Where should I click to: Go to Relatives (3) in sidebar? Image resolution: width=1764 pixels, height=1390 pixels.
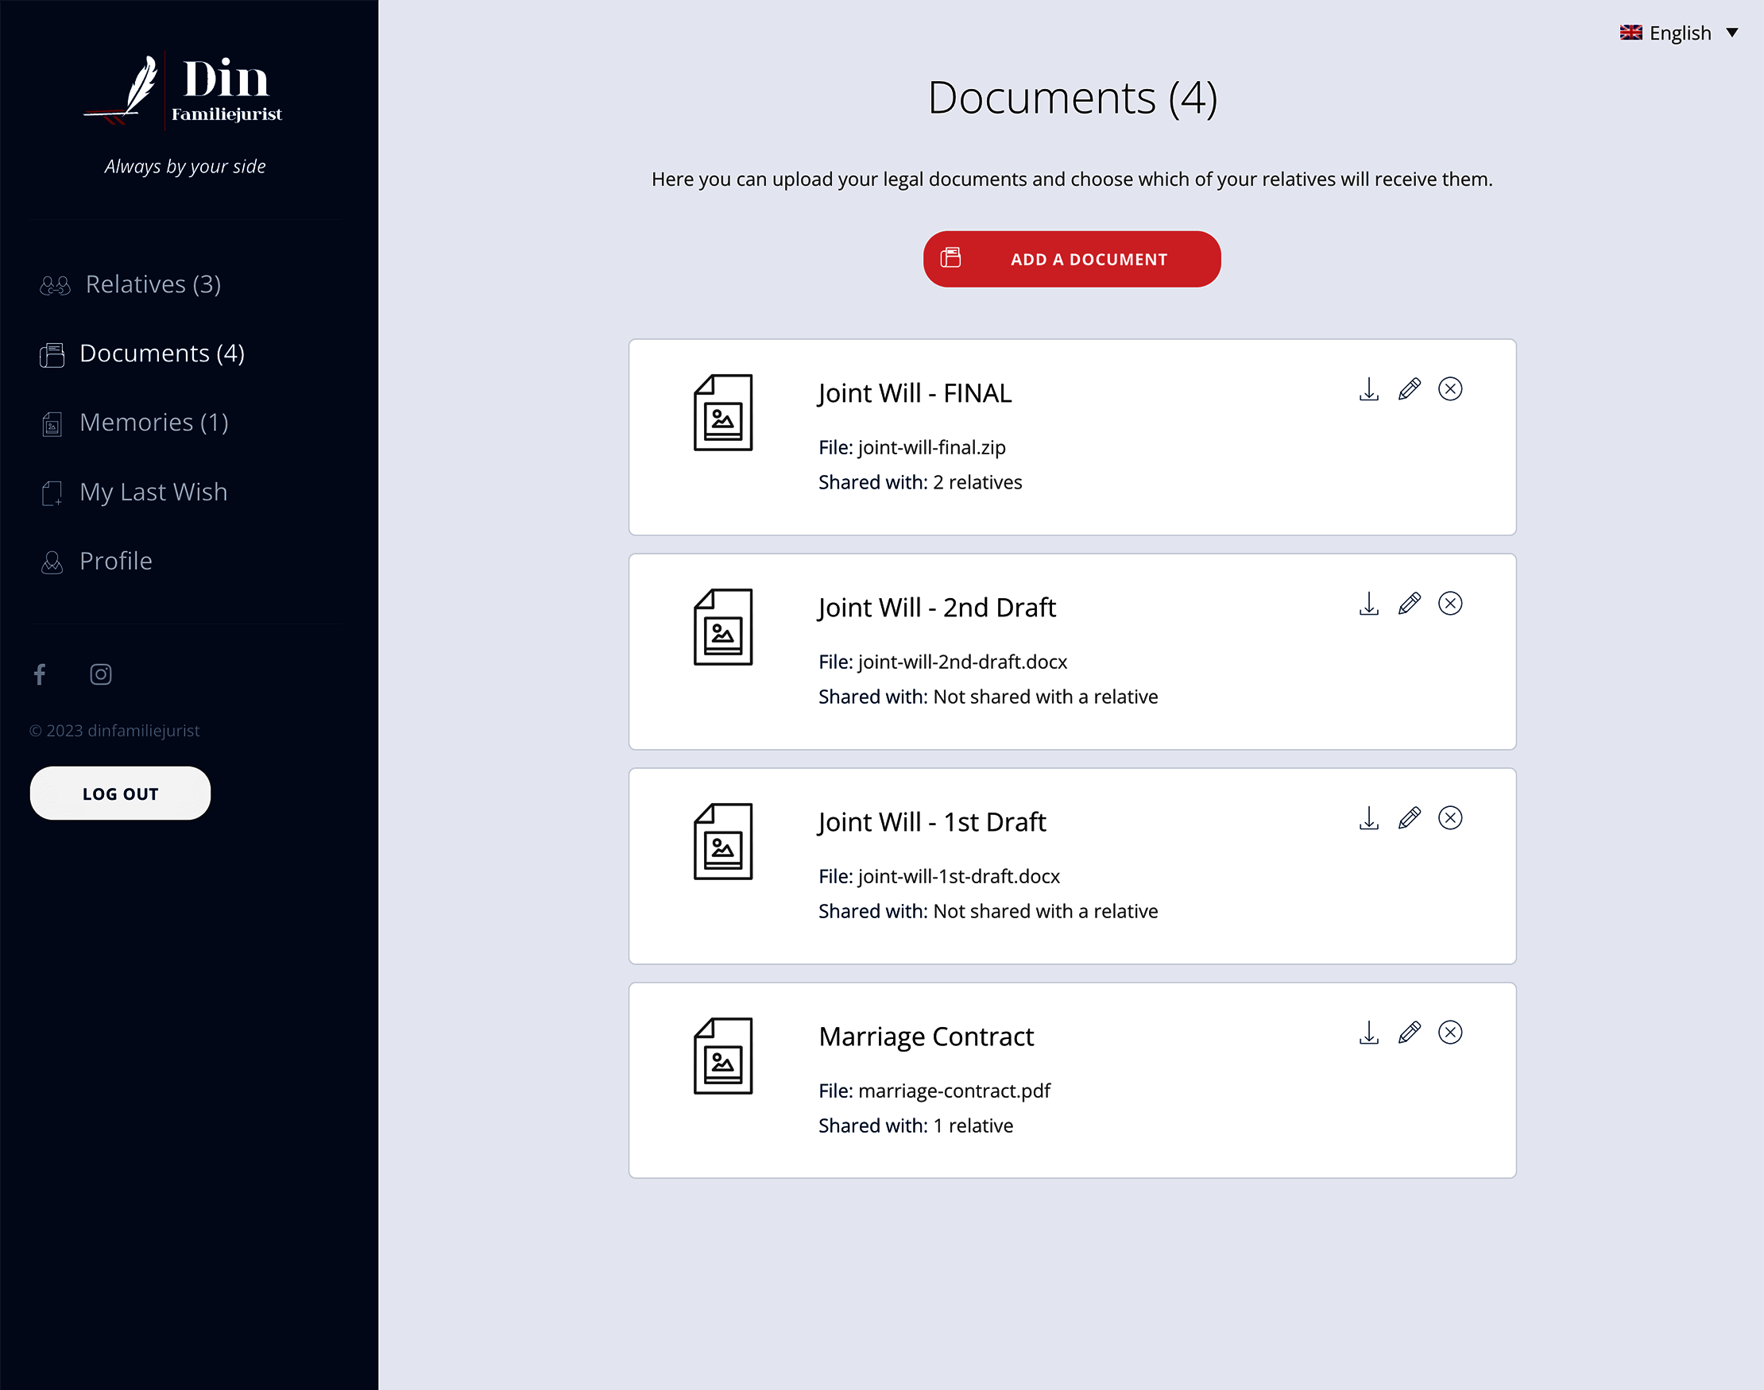click(153, 284)
